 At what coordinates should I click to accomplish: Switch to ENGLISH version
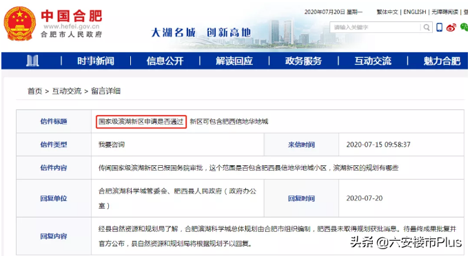pyautogui.click(x=415, y=12)
